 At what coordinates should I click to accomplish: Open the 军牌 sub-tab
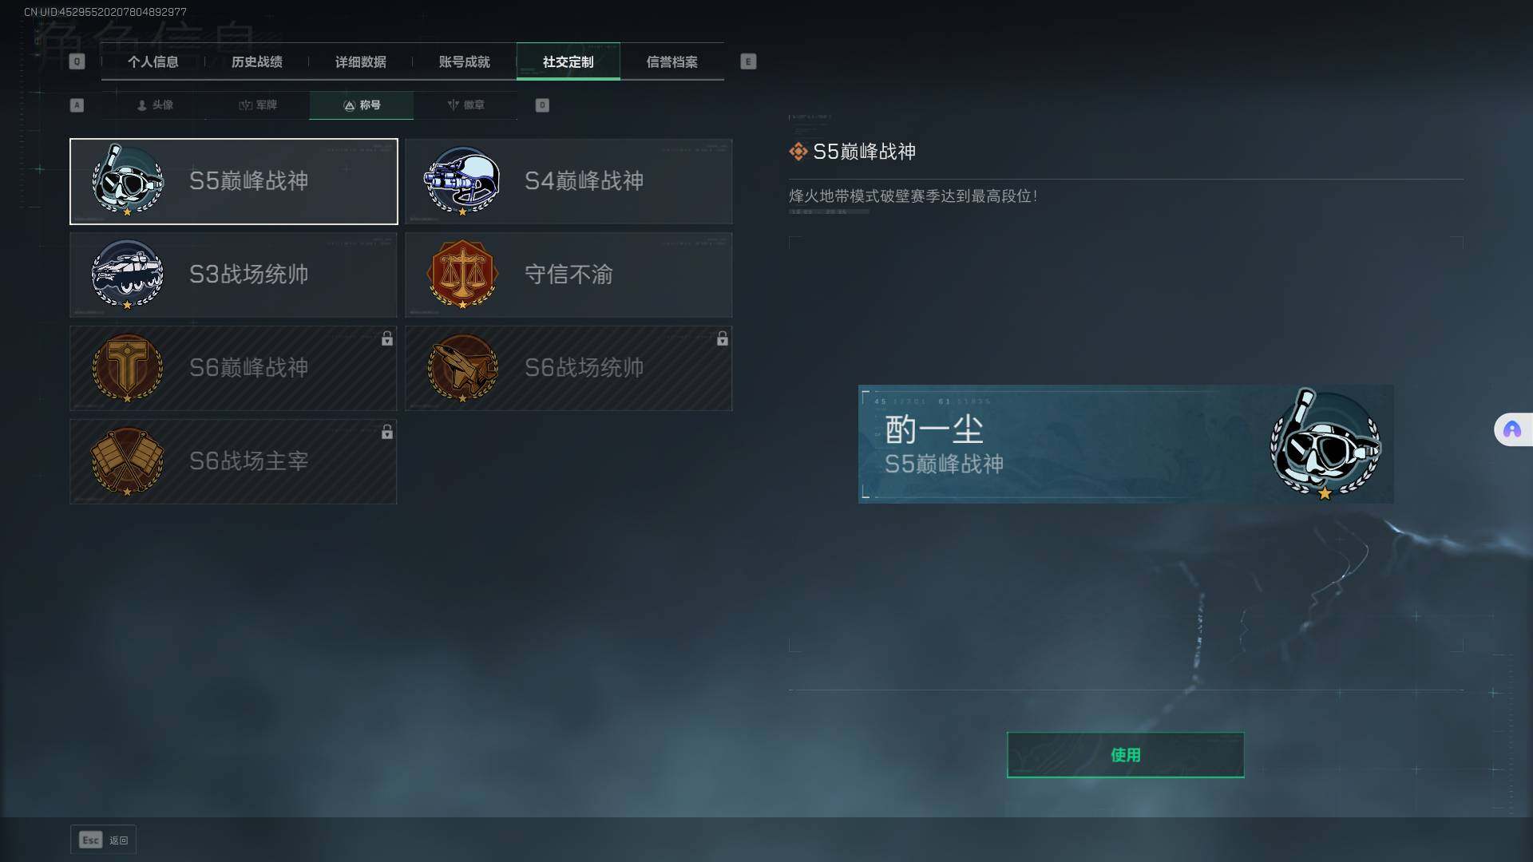258,105
